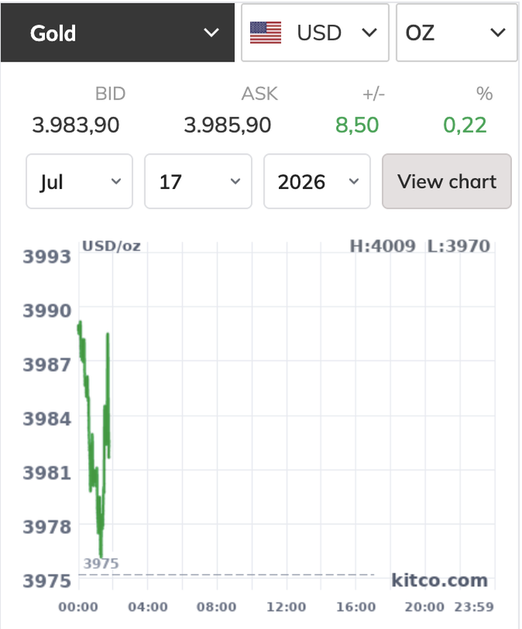The width and height of the screenshot is (522, 629).
Task: Click the small arrow in Jul selector
Action: point(117,181)
